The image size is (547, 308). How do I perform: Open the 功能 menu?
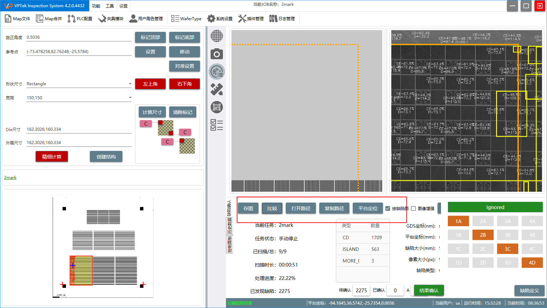point(96,6)
